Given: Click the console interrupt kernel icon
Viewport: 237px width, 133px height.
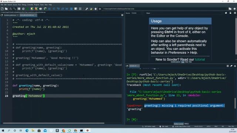Looking at the screenshot, I should click(x=228, y=66).
